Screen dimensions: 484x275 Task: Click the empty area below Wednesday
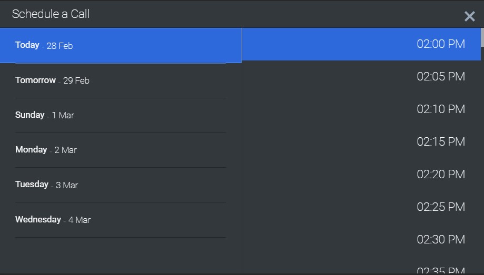[121, 255]
